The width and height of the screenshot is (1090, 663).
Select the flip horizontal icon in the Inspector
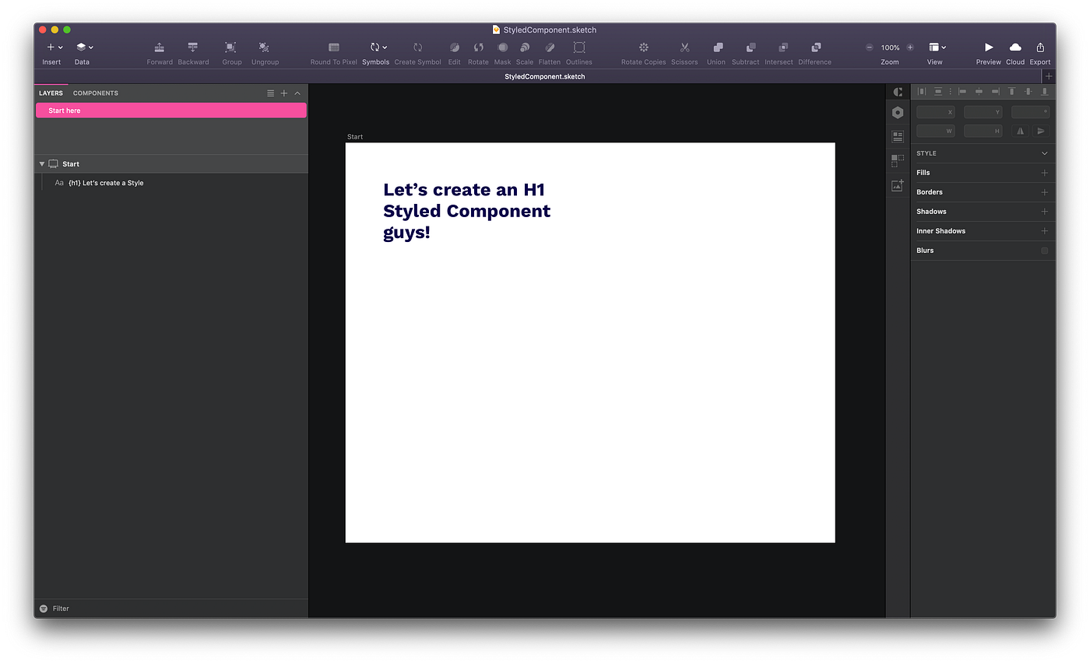click(1020, 131)
